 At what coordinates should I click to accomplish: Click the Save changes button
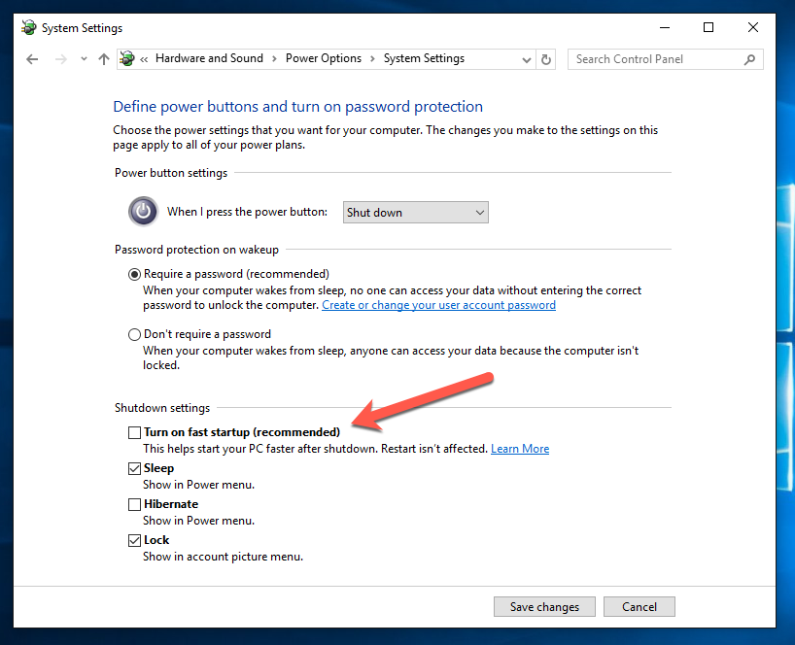pyautogui.click(x=544, y=607)
